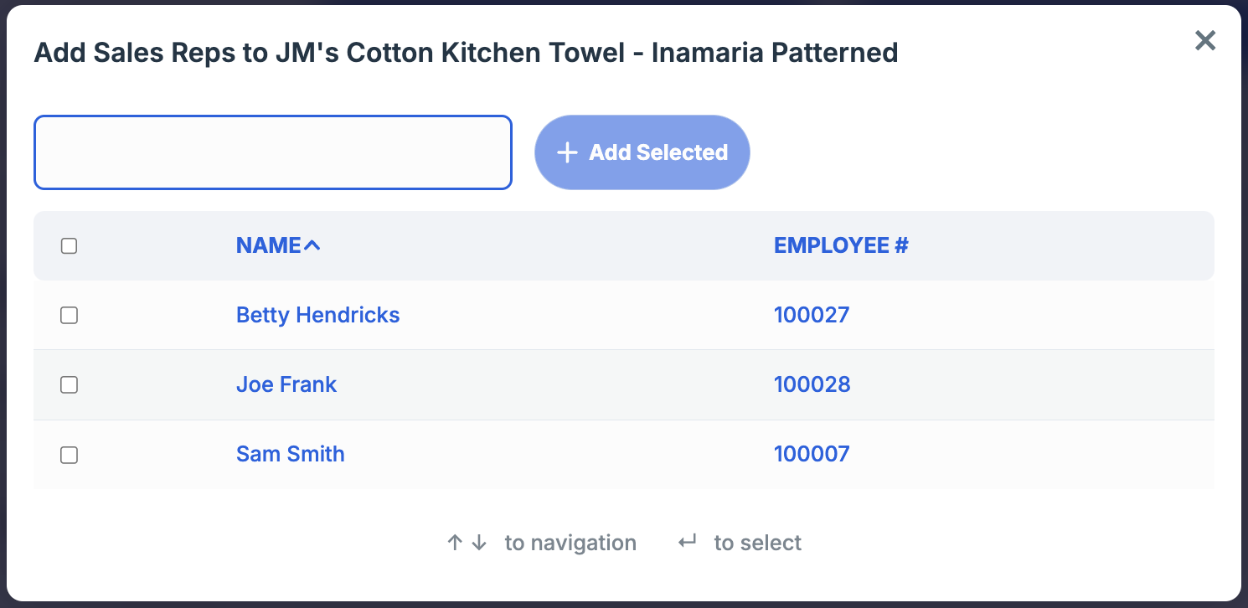Sort the table by NAME column
Screen dimensions: 1248x608
coord(268,245)
